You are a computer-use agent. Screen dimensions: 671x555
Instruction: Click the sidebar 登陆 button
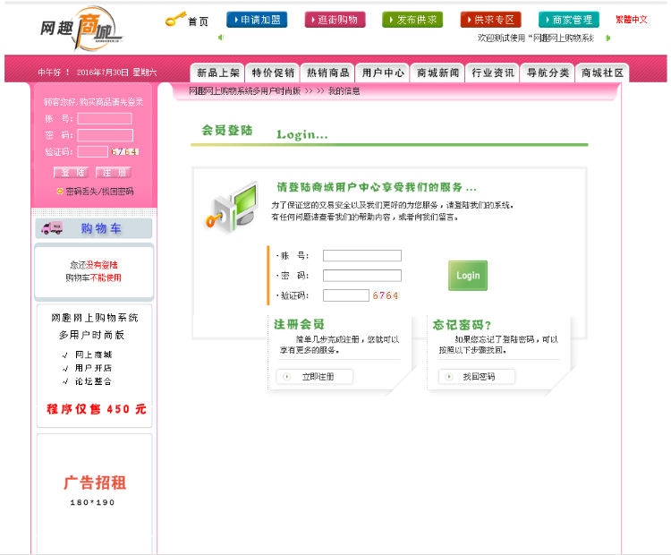pyautogui.click(x=71, y=173)
